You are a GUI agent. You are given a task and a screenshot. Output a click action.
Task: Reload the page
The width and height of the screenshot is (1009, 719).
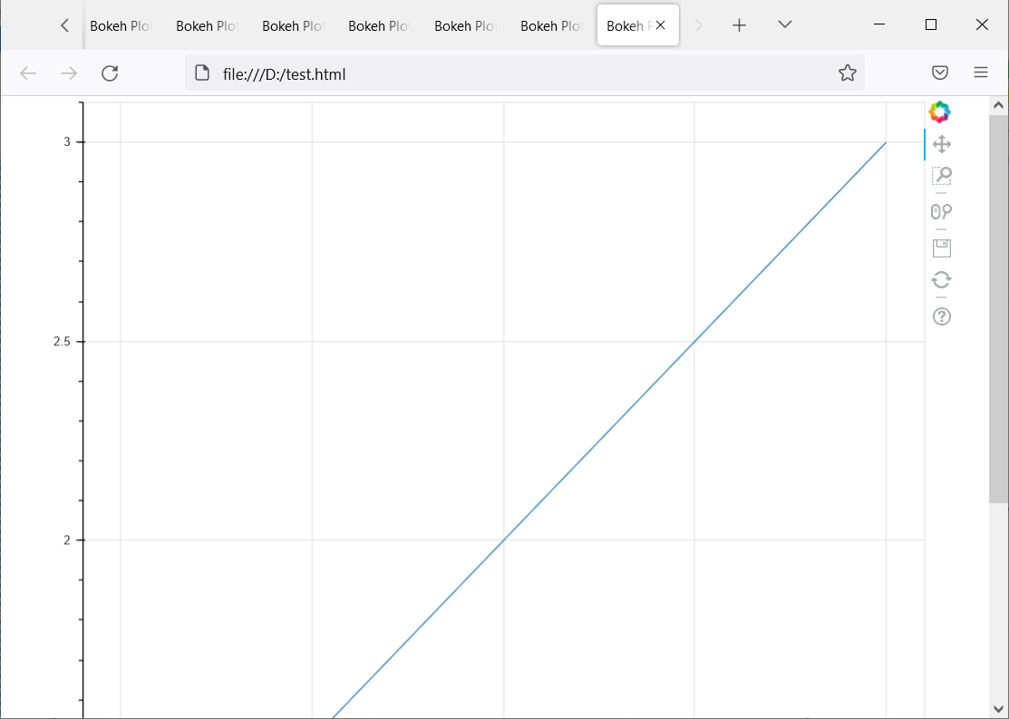point(110,73)
